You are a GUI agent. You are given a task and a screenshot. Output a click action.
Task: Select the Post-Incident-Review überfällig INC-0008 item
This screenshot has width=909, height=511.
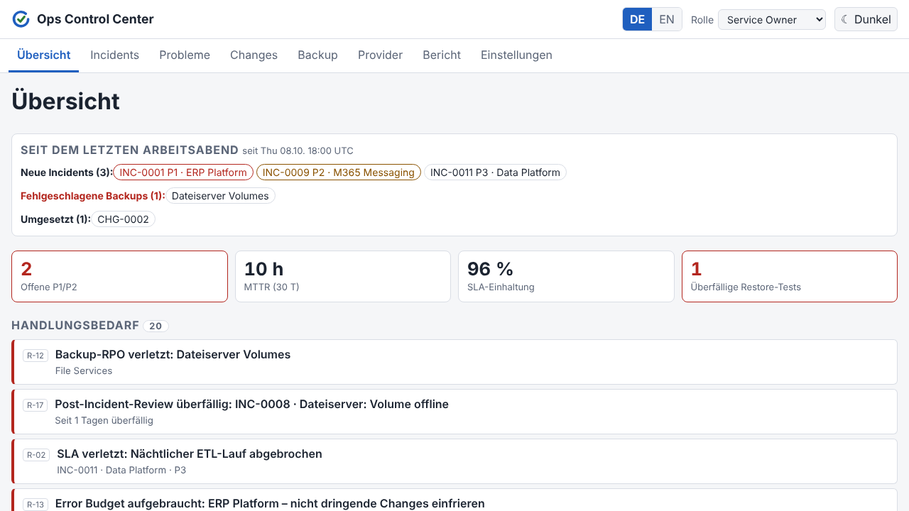pos(454,412)
